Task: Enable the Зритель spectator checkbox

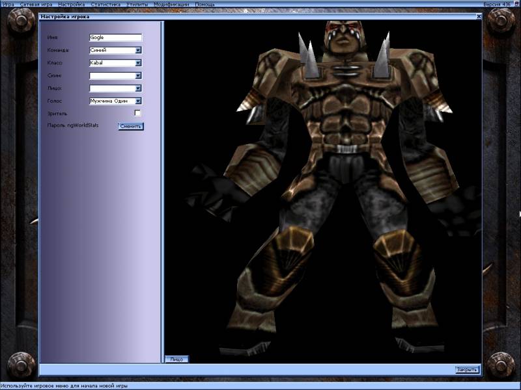Action: 137,113
